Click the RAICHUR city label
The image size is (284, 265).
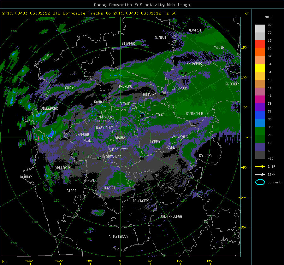click(232, 84)
